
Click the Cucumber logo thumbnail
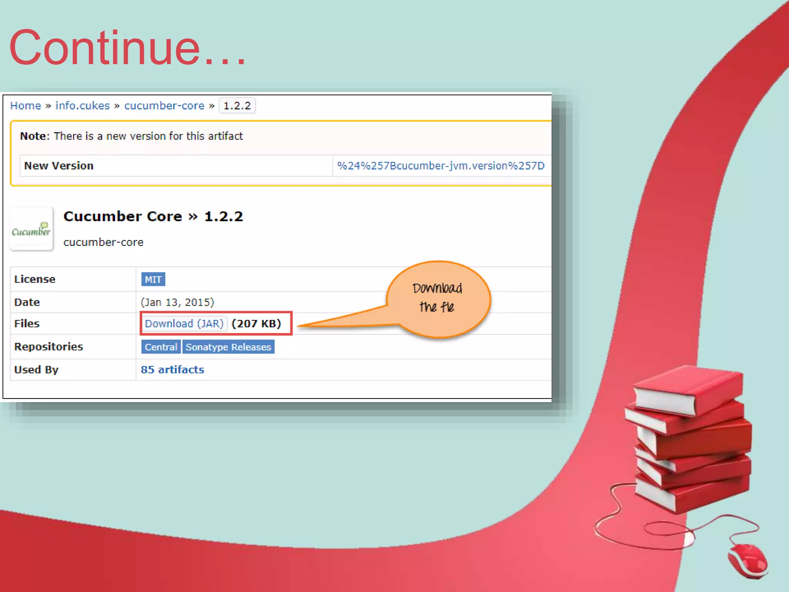click(x=31, y=229)
